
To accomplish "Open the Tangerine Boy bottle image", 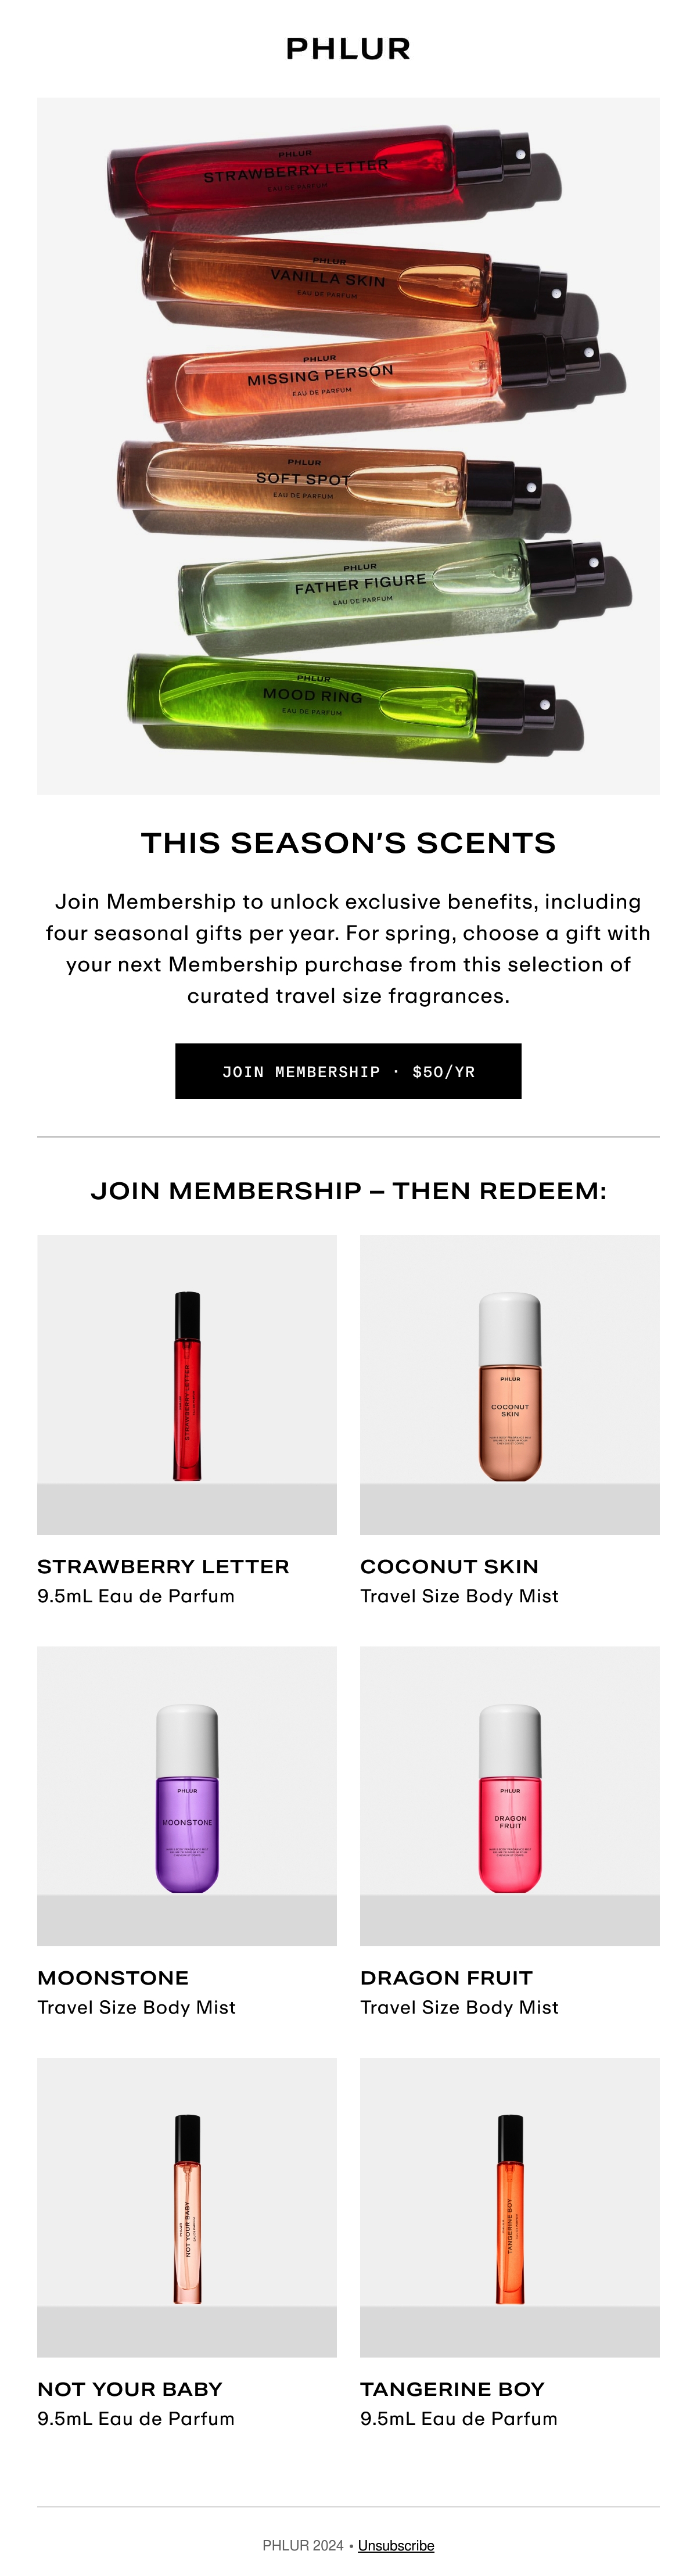I will tap(510, 2207).
